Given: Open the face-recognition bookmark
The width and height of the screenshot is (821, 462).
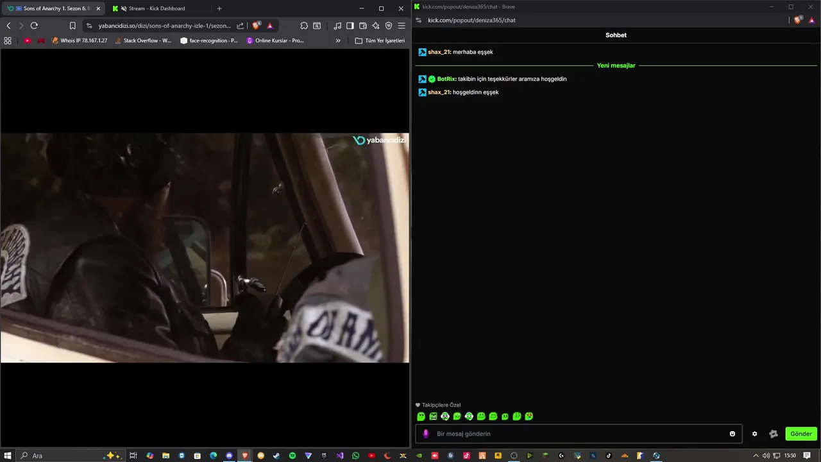Looking at the screenshot, I should coord(209,40).
